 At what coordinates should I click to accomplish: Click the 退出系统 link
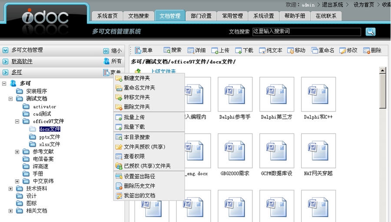(x=332, y=4)
